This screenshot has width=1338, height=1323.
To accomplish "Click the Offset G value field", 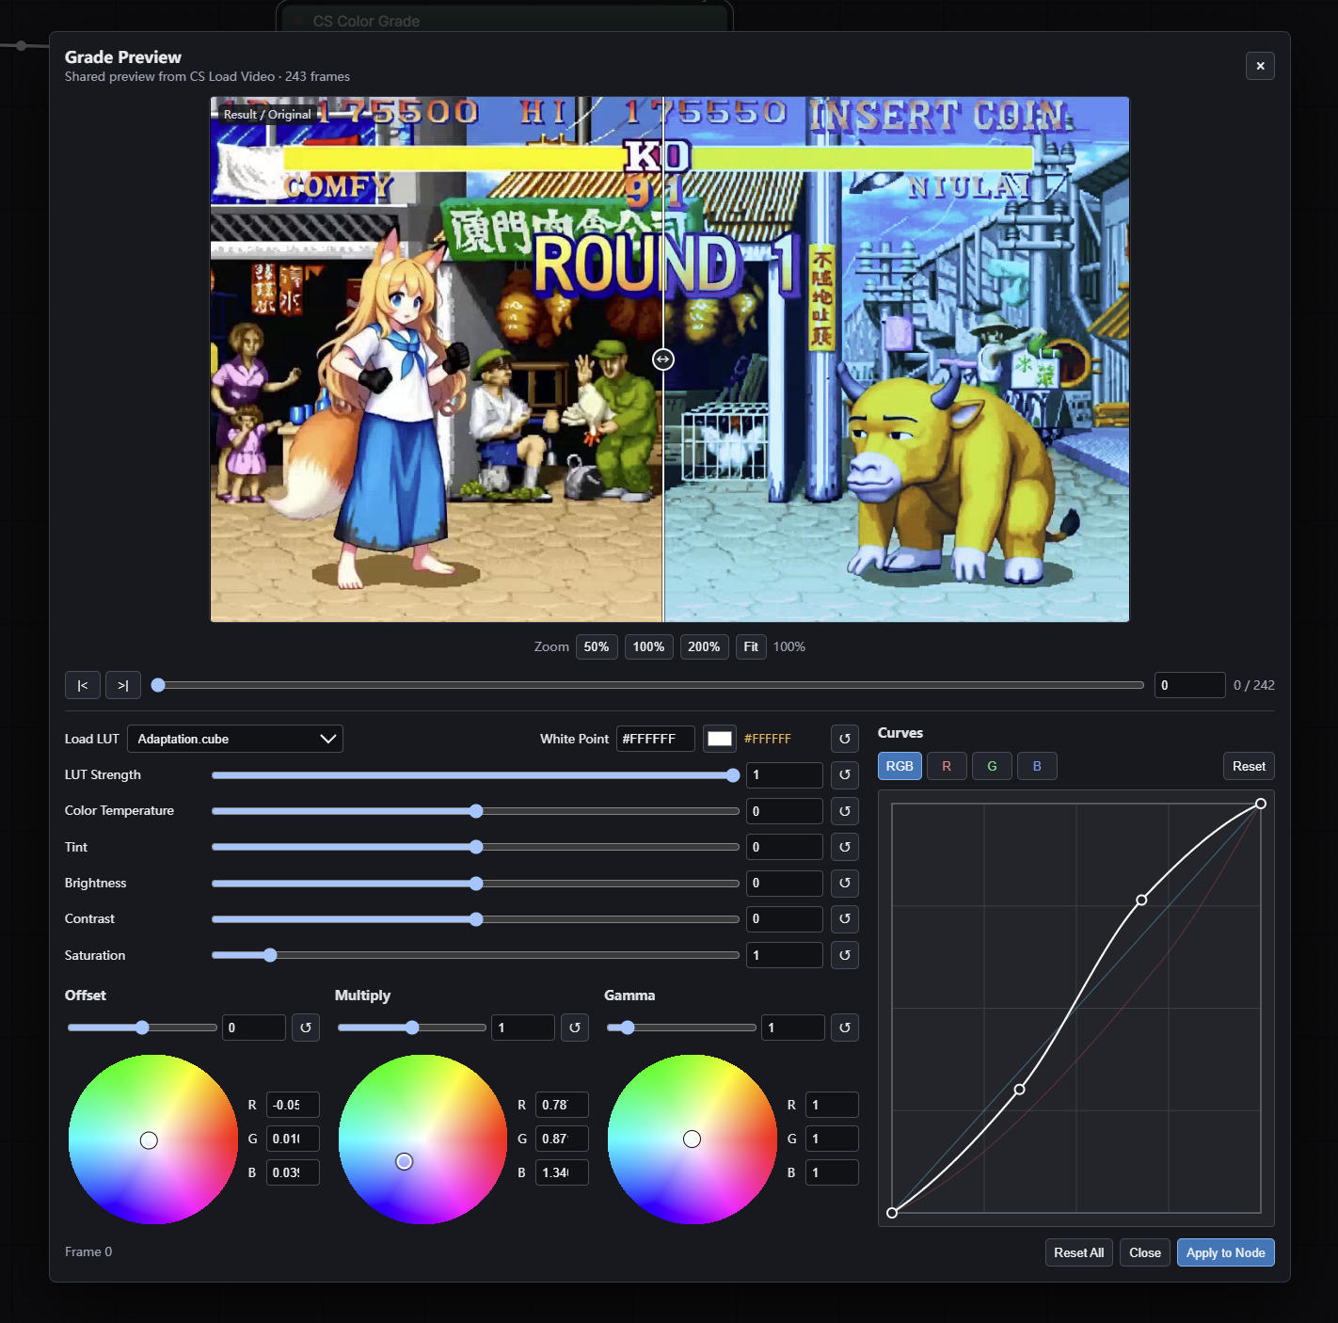I will (x=293, y=1139).
